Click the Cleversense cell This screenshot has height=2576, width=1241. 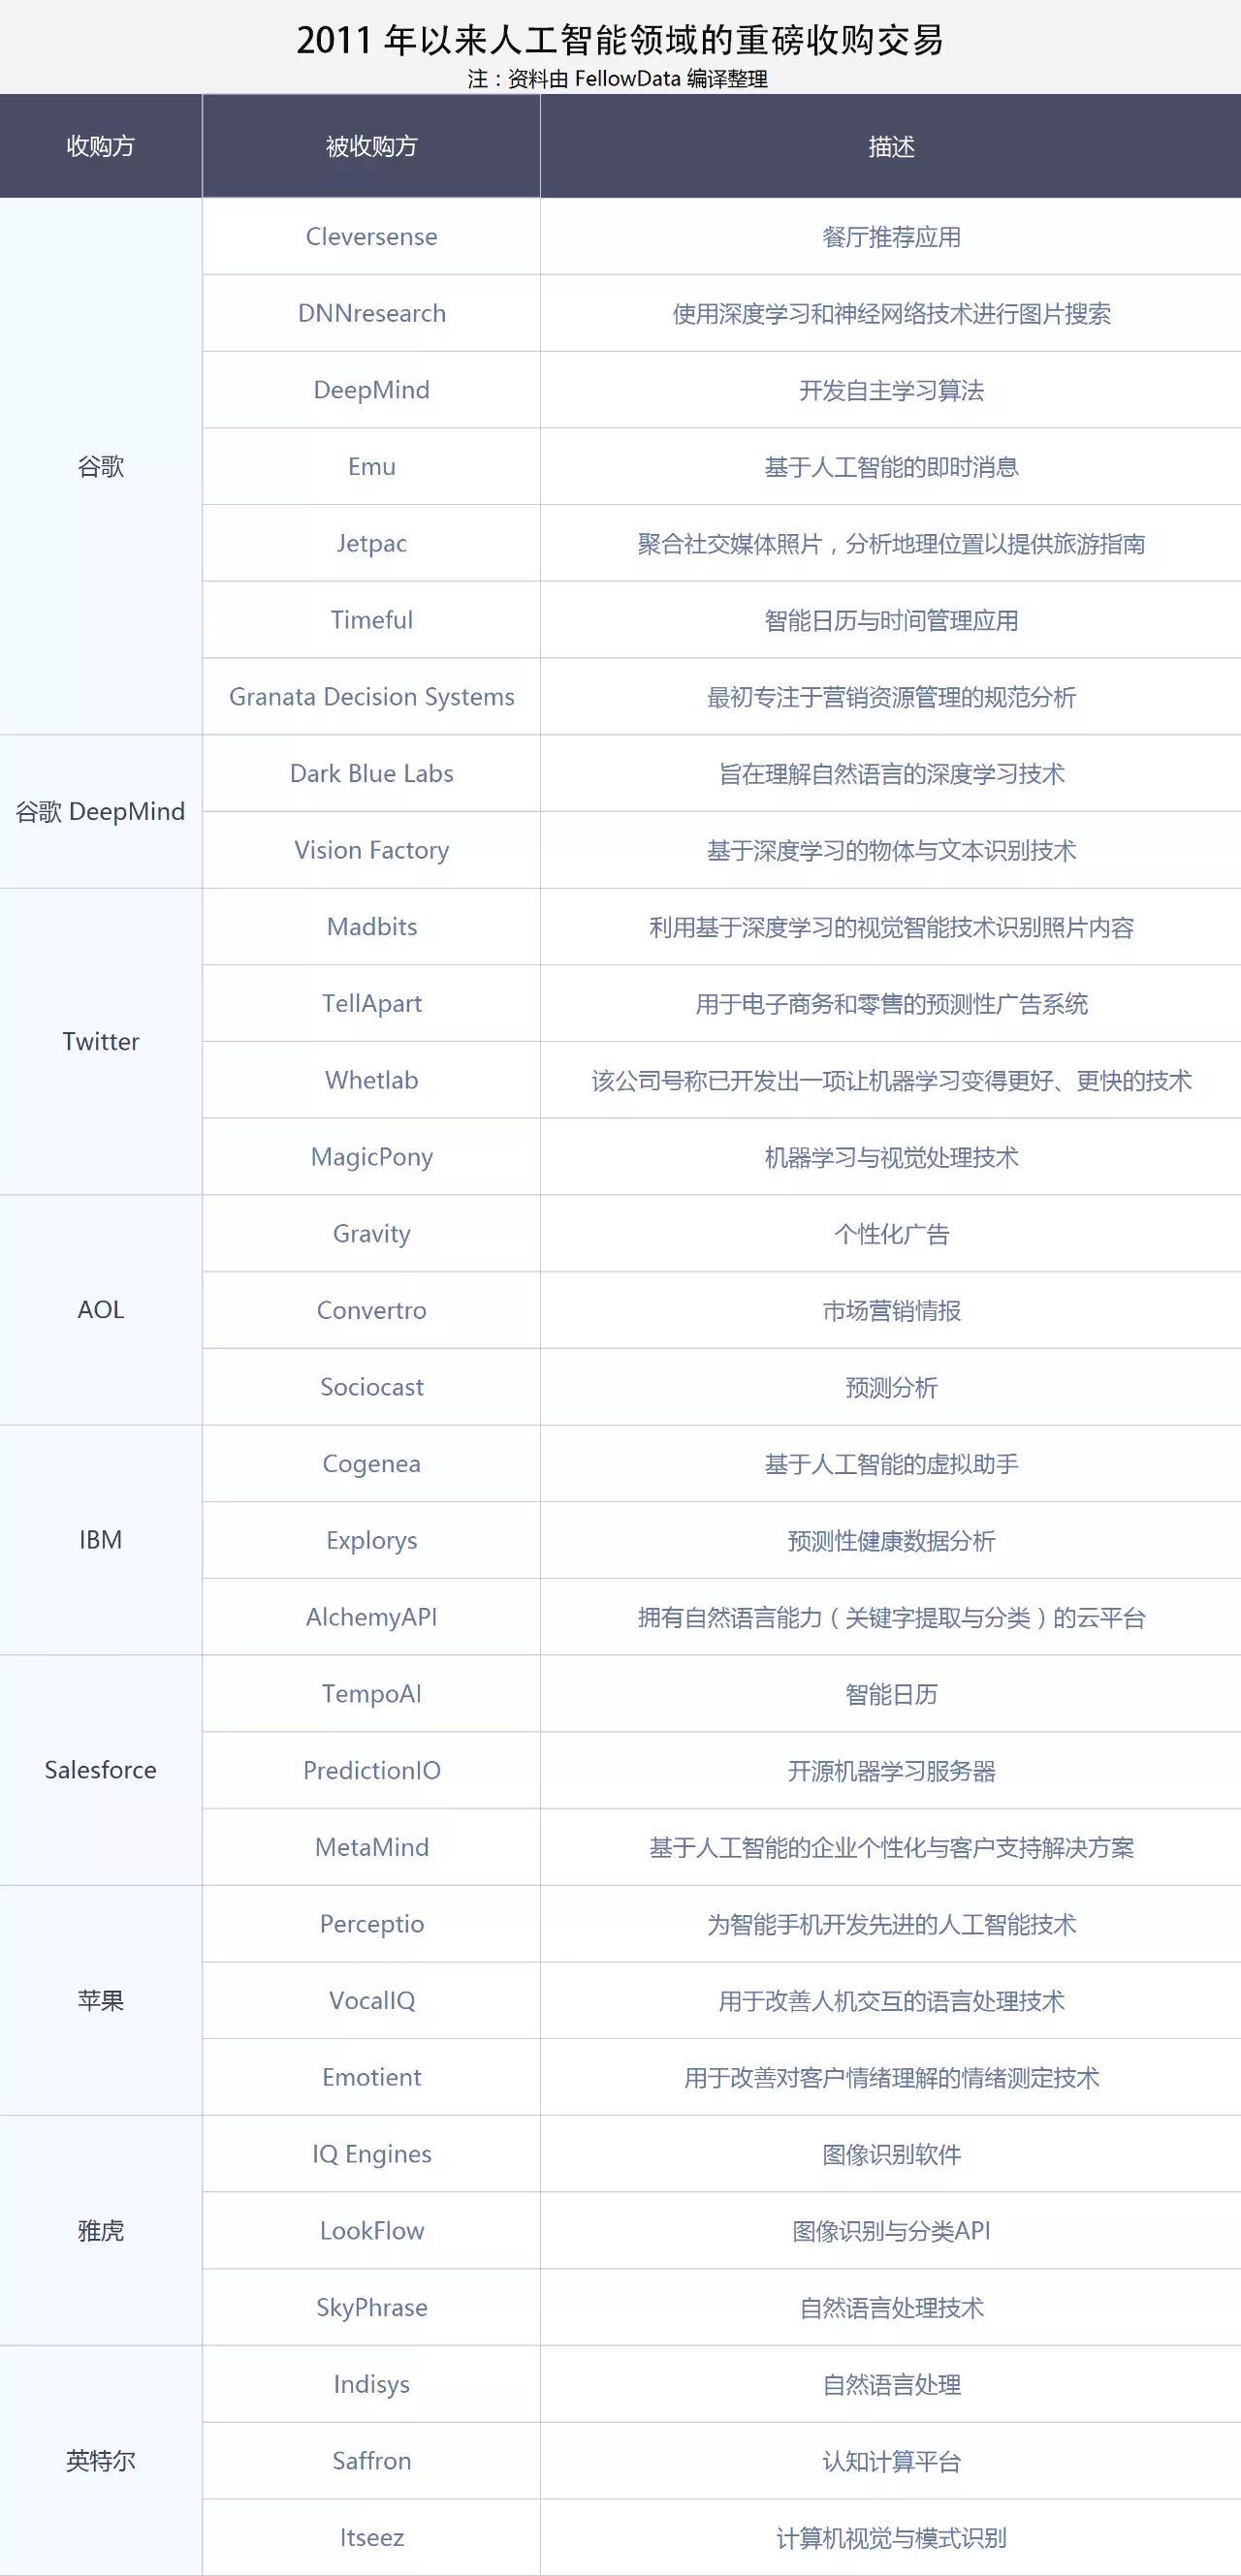pyautogui.click(x=371, y=236)
